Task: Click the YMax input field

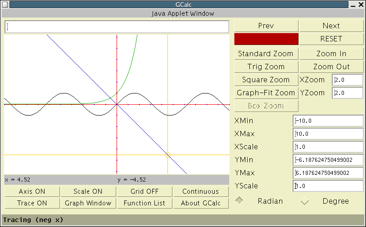Action: (328, 173)
